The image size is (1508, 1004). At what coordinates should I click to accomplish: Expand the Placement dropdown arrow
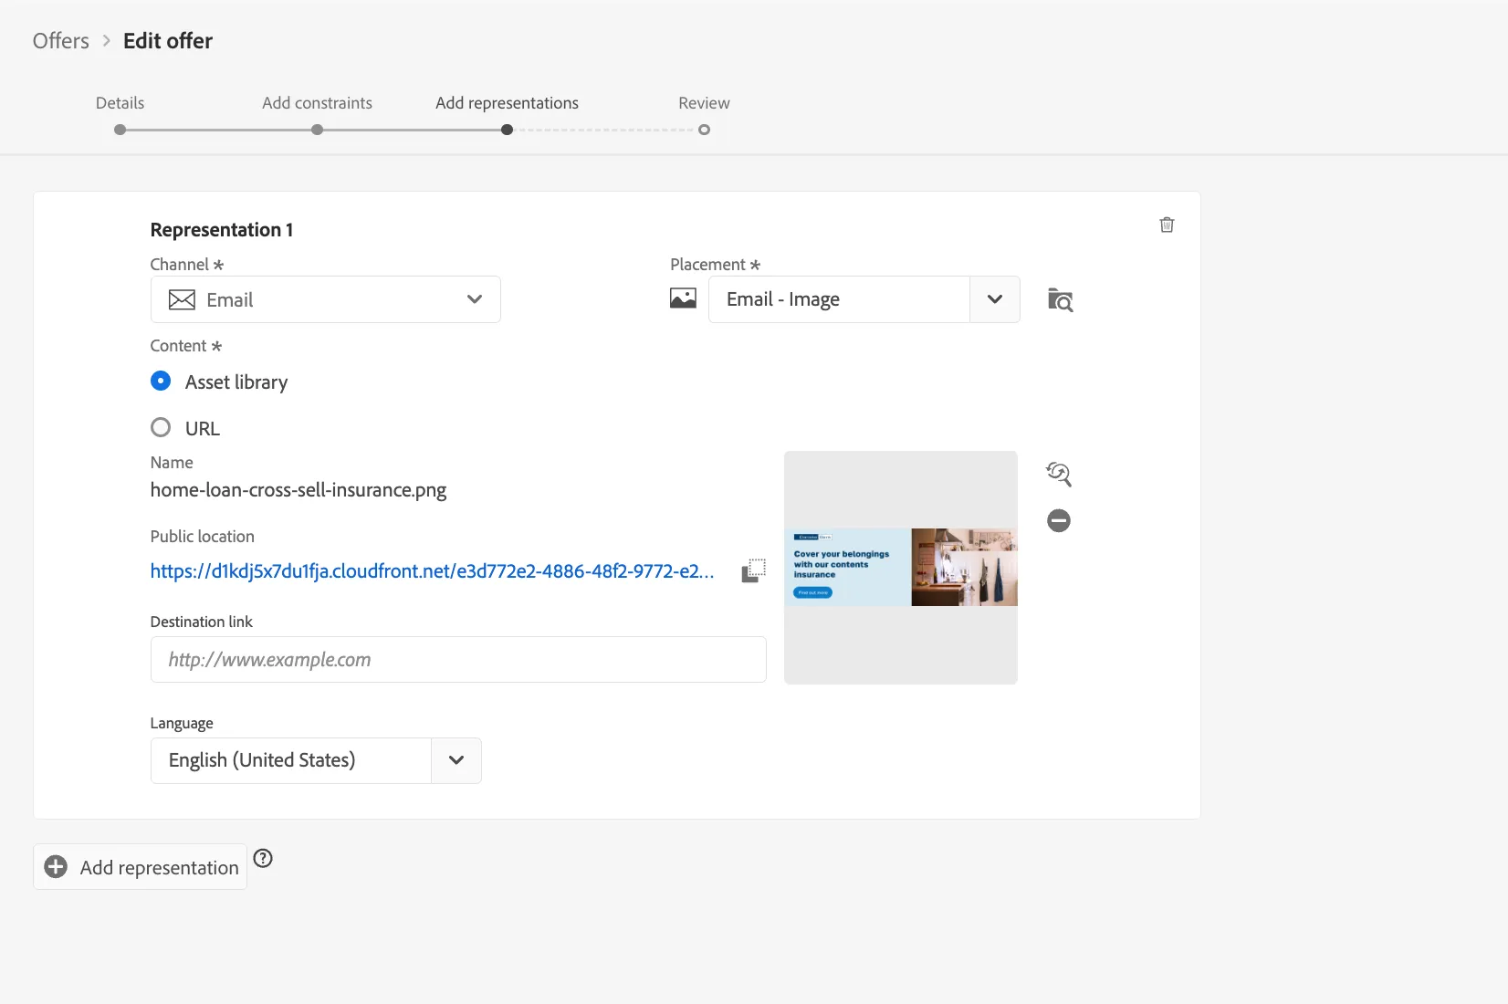click(x=995, y=299)
